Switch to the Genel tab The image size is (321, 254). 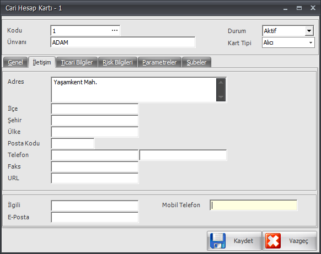click(x=15, y=62)
